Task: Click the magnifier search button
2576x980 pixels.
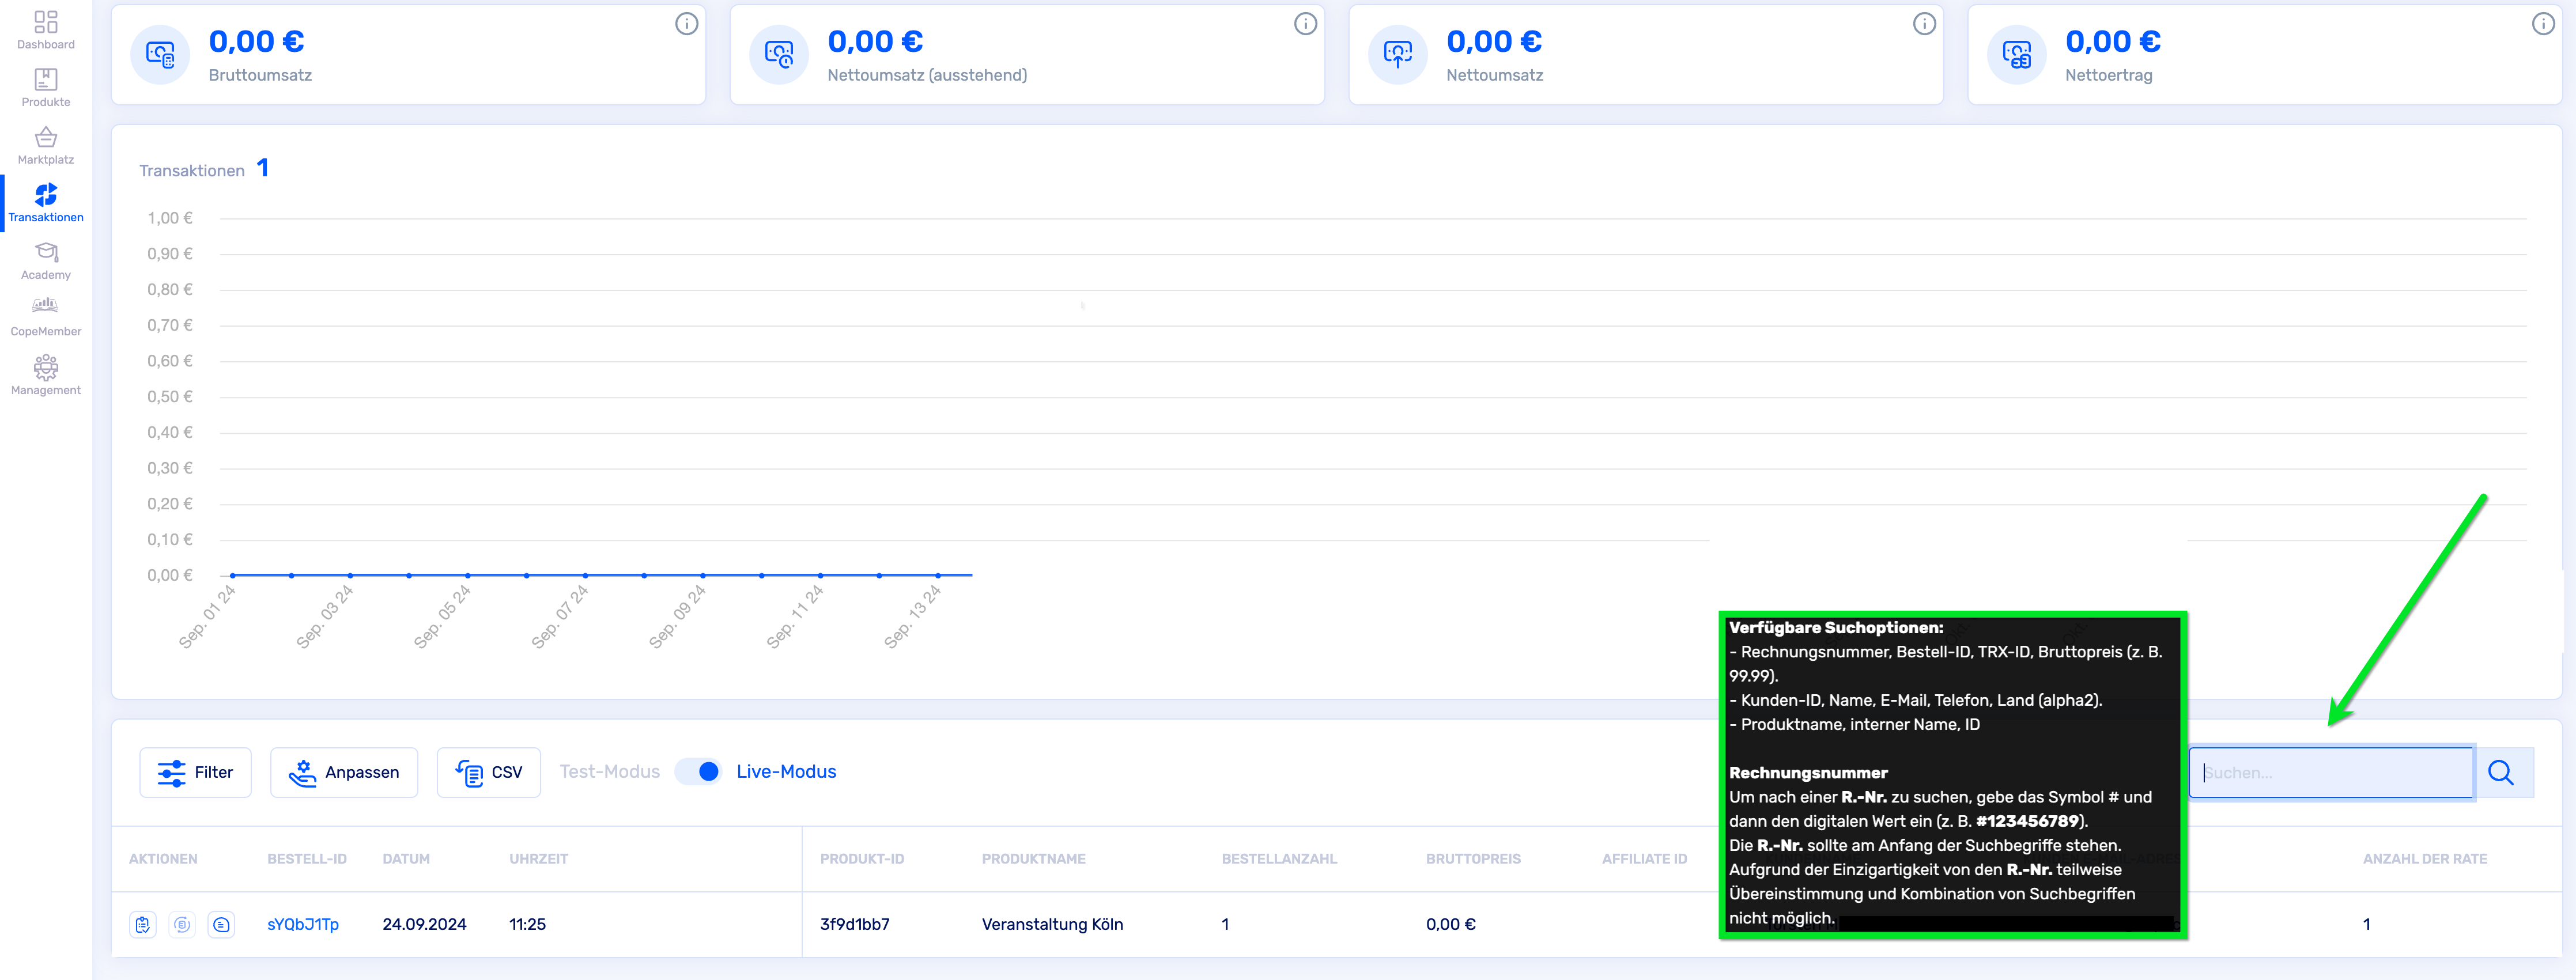Action: (2500, 772)
